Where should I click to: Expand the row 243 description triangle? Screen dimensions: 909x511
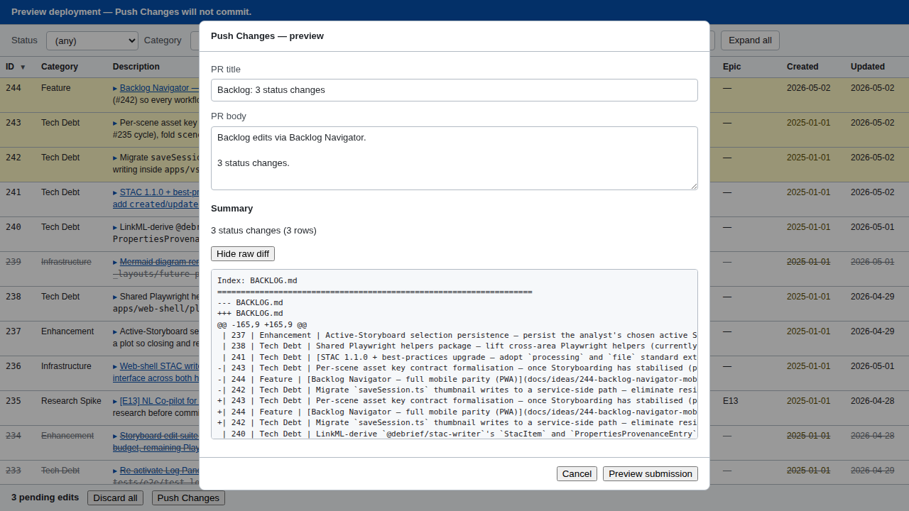pos(115,123)
